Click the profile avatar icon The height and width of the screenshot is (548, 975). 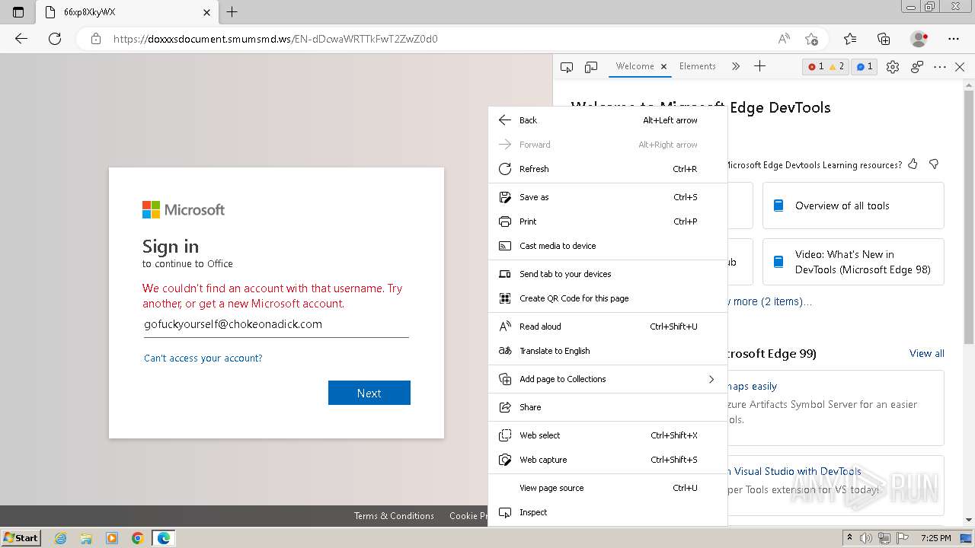[919, 39]
